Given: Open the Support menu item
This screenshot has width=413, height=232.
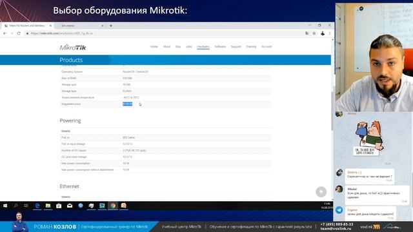Looking at the screenshot, I should [236, 46].
